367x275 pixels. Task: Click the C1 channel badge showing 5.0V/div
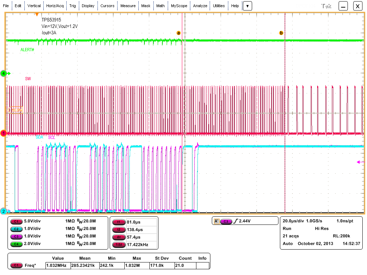[x=16, y=222]
